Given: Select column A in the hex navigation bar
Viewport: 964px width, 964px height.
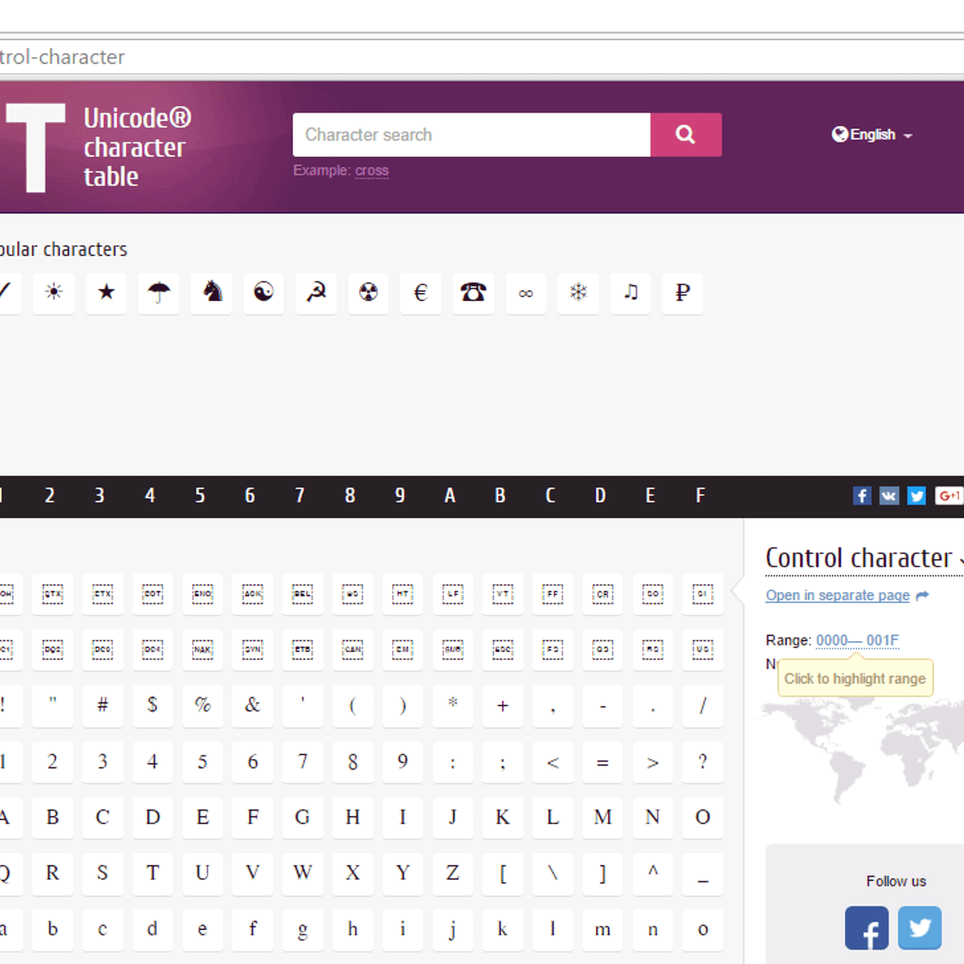Looking at the screenshot, I should coord(449,496).
